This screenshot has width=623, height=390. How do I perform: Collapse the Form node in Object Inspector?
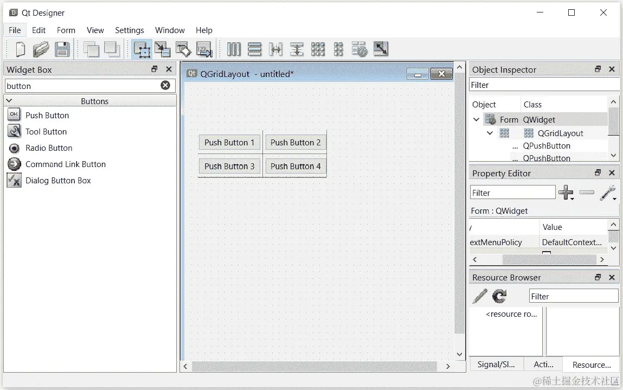click(x=477, y=120)
